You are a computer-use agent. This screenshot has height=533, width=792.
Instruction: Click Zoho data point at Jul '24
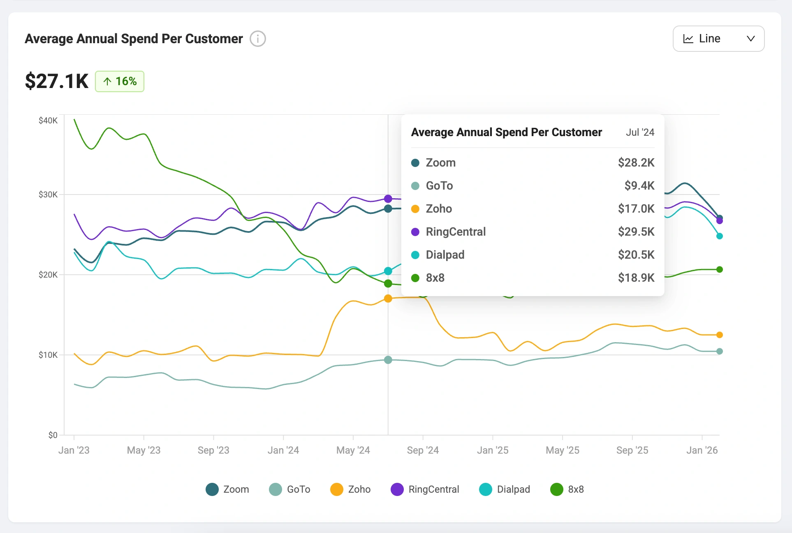pos(388,299)
